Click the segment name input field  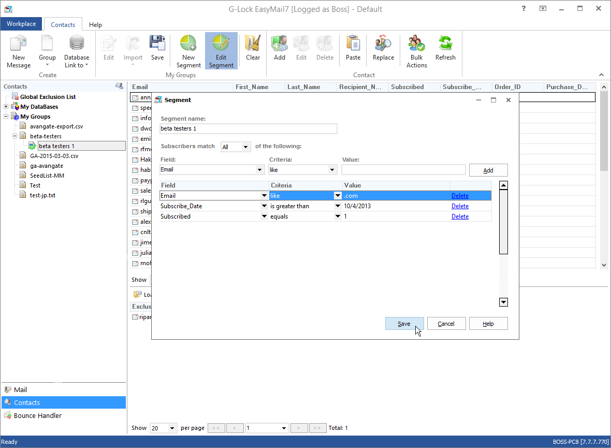(249, 128)
